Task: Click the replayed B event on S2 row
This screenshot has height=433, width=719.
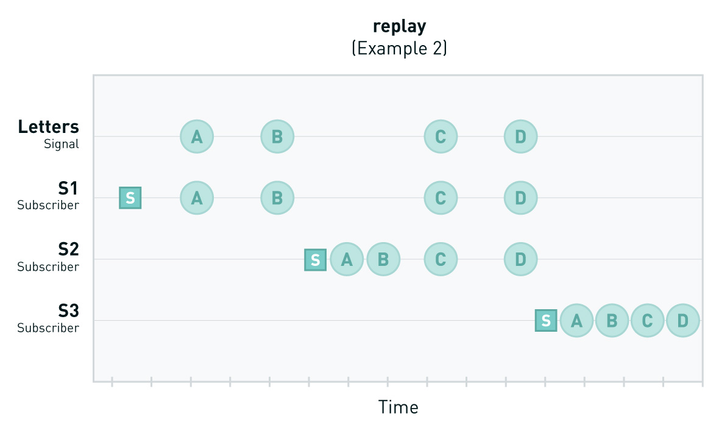Action: pyautogui.click(x=383, y=259)
